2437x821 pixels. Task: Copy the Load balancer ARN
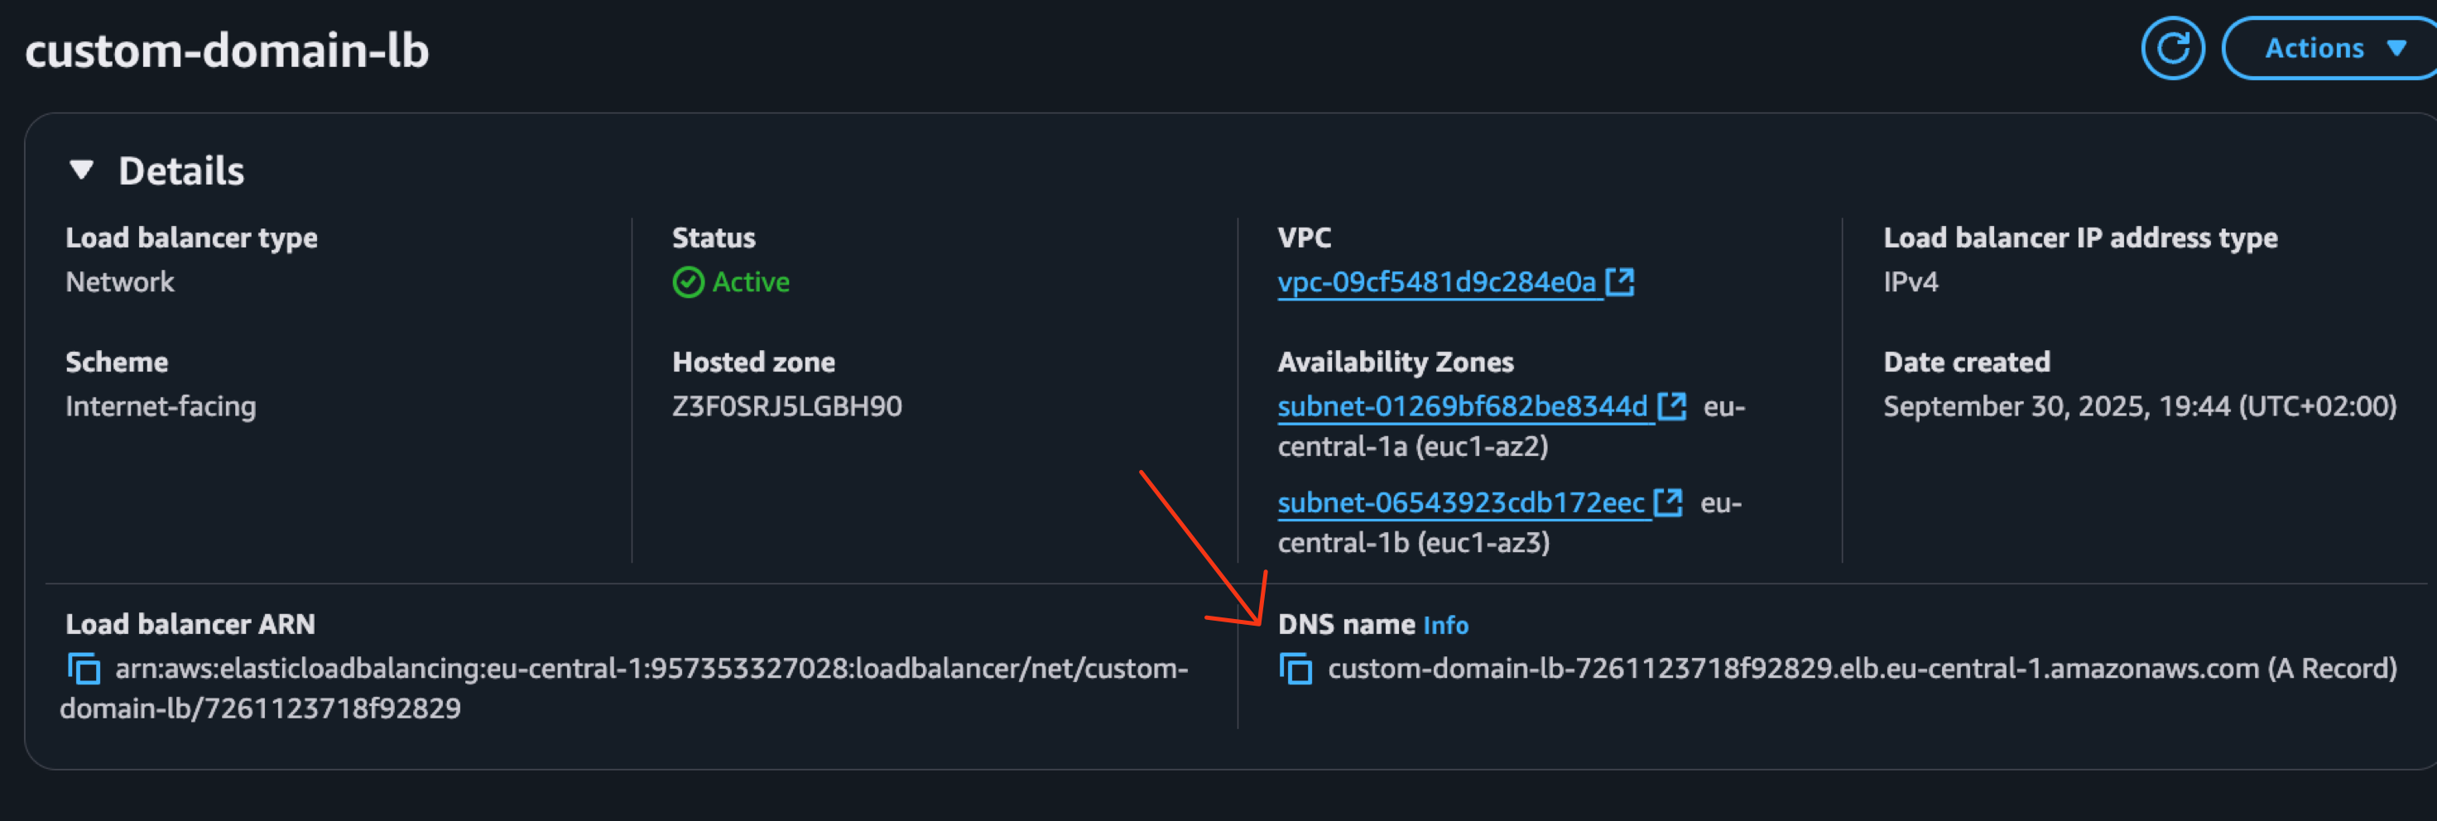point(84,669)
